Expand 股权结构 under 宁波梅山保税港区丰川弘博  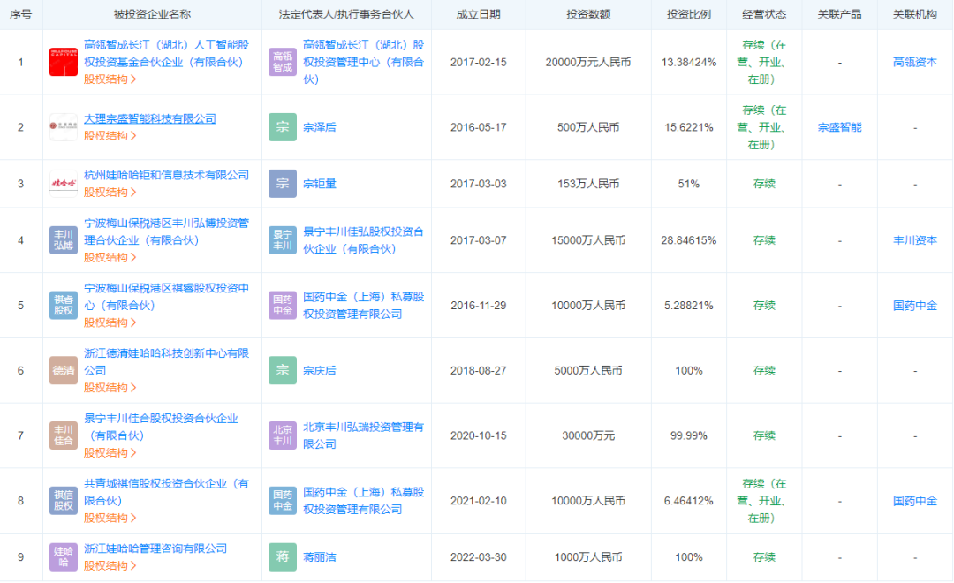coord(110,257)
